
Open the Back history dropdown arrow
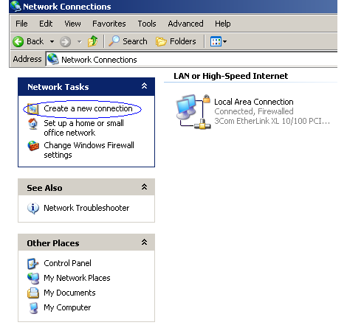click(x=52, y=41)
